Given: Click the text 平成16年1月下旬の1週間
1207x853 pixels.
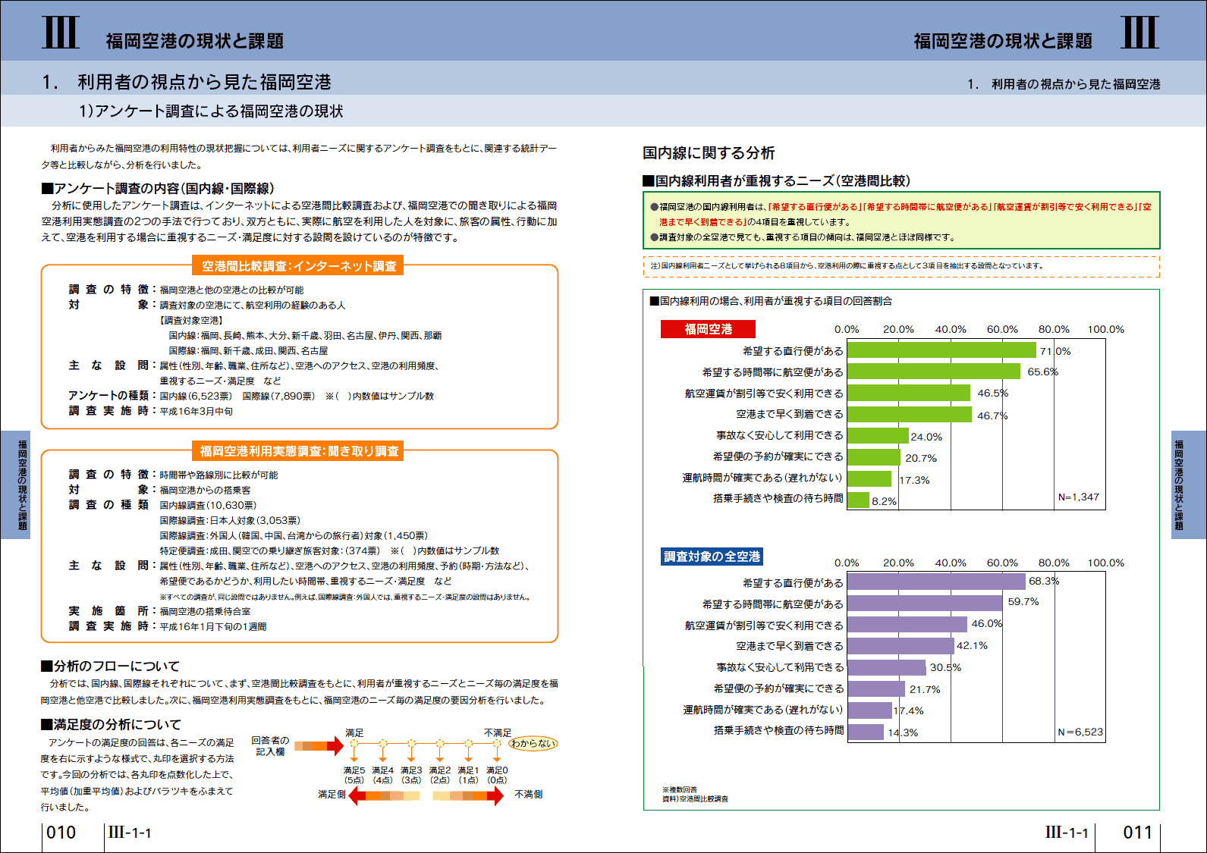Looking at the screenshot, I should click(x=212, y=626).
